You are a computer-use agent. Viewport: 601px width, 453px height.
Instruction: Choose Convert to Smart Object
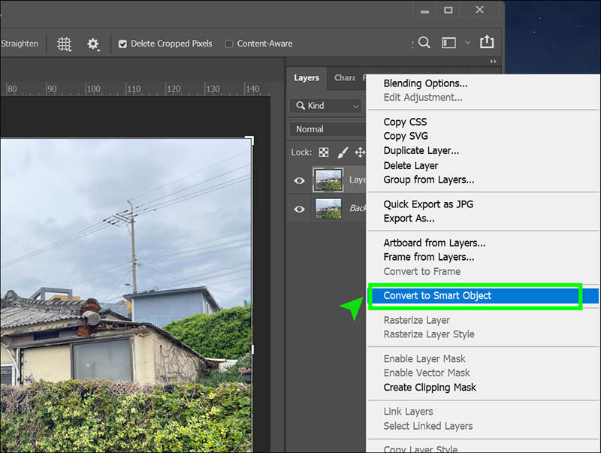(x=437, y=296)
